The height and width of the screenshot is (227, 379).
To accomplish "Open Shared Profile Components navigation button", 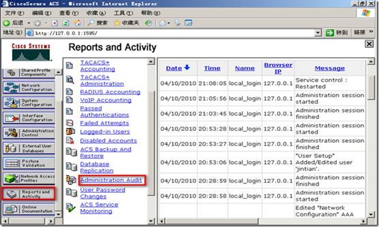I will [29, 73].
